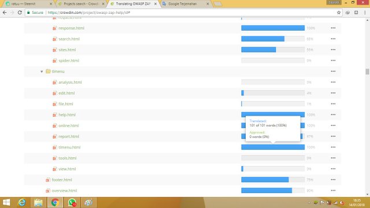Open the sites.html file link
The width and height of the screenshot is (370, 208).
67,50
